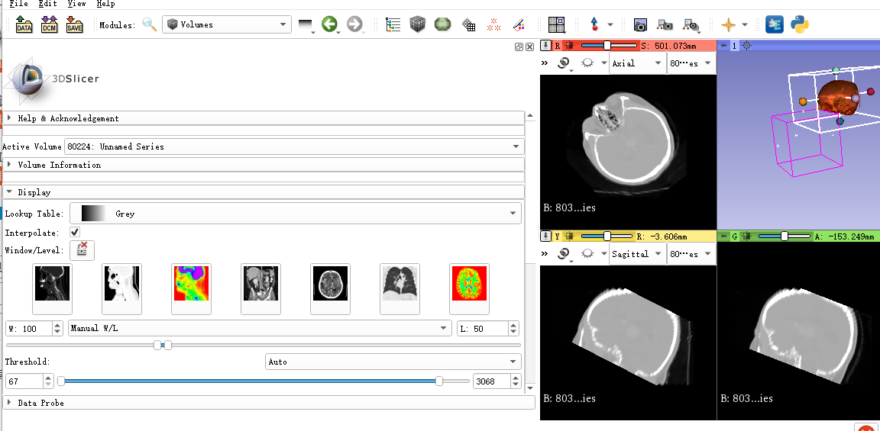The height and width of the screenshot is (431, 880).
Task: Apply the CT-abdomen preset thumbnail
Action: point(261,288)
